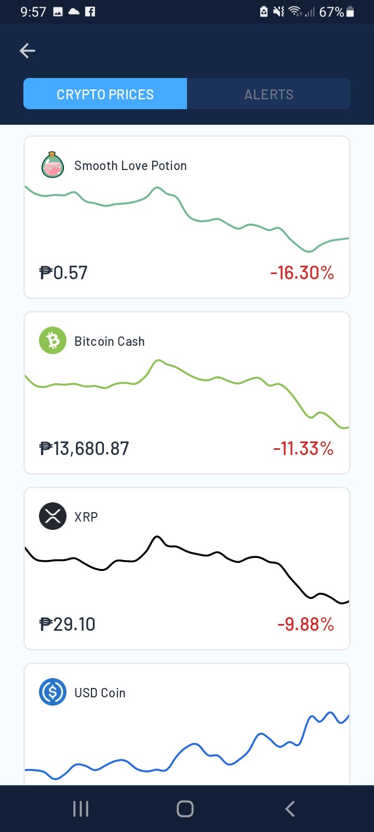The image size is (374, 832).
Task: Tap the battery indicator in status bar
Action: pyautogui.click(x=350, y=11)
